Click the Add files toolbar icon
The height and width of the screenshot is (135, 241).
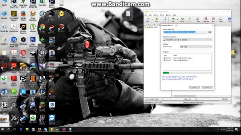pos(173,19)
